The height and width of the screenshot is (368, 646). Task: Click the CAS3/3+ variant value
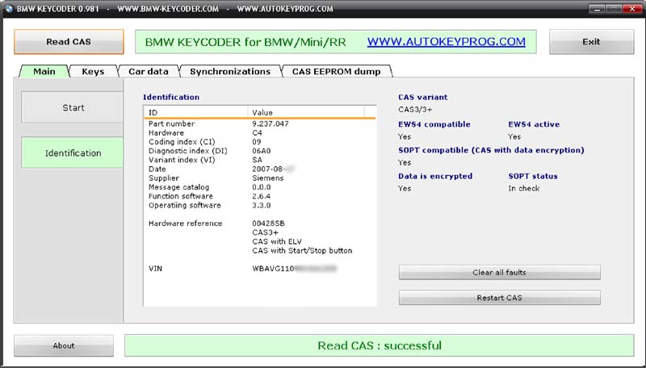pyautogui.click(x=415, y=110)
